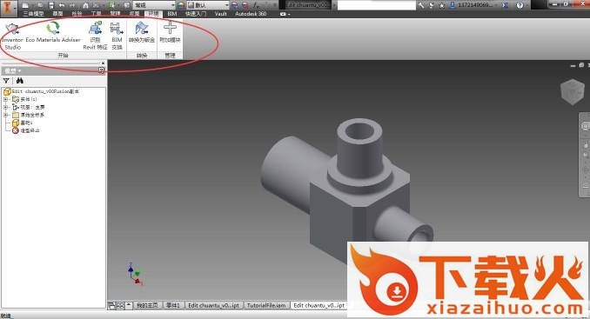Launch Inventor Studio from the ribbon
The height and width of the screenshot is (319, 590).
click(x=12, y=36)
